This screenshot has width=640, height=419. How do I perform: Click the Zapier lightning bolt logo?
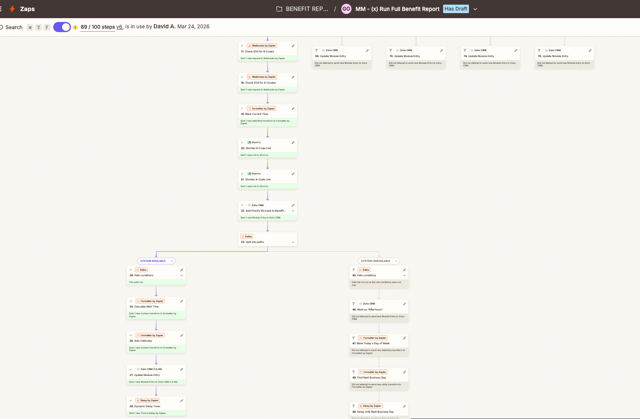(x=12, y=9)
